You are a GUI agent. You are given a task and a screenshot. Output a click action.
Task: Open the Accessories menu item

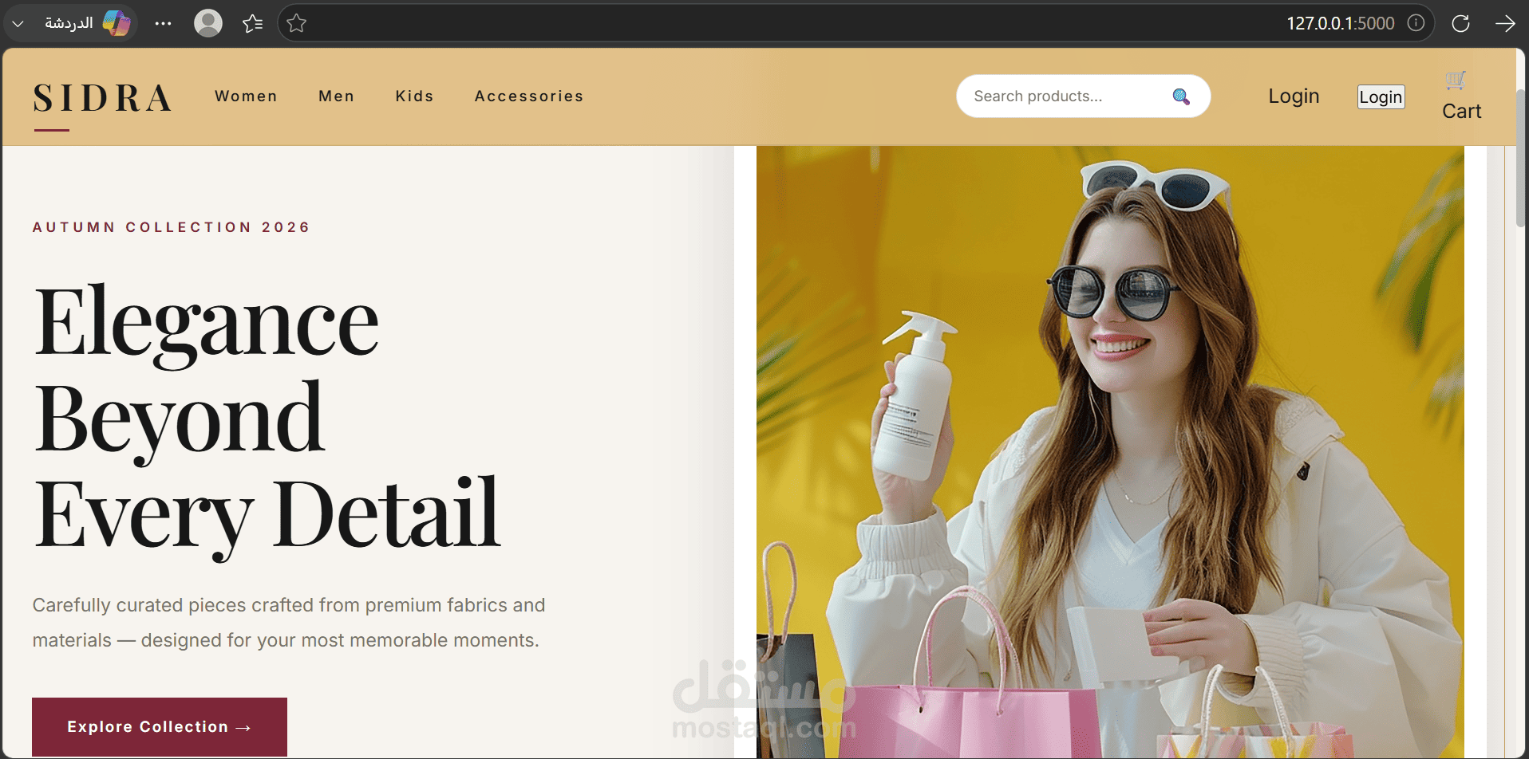tap(528, 96)
